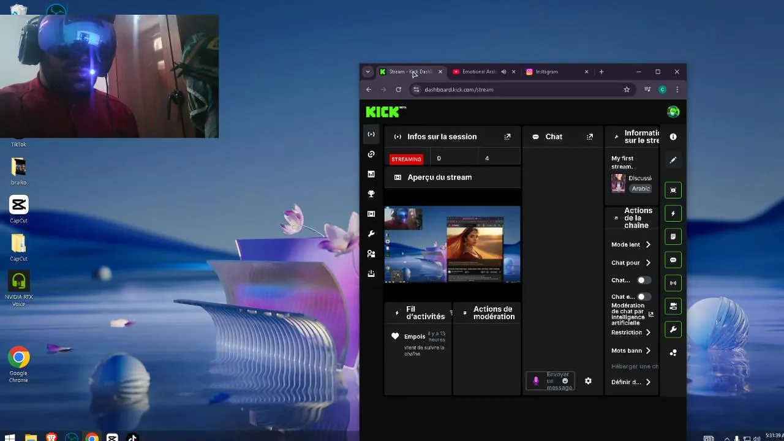Screen dimensions: 784x441
Task: Open the analytics chart icon in left sidebar
Action: click(371, 174)
